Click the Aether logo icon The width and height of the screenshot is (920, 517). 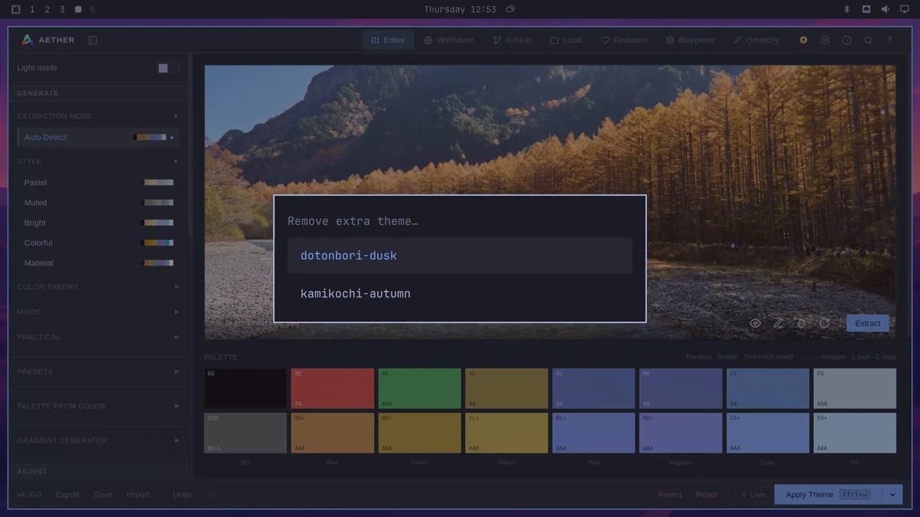click(x=28, y=40)
